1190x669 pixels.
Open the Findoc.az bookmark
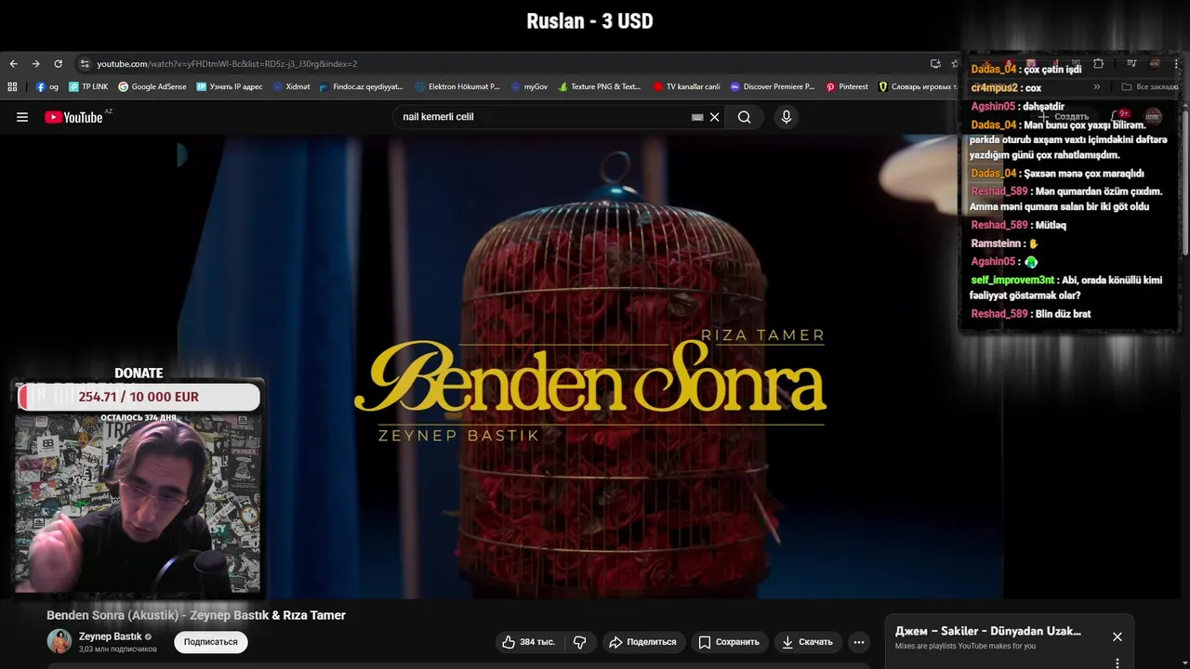click(x=361, y=86)
